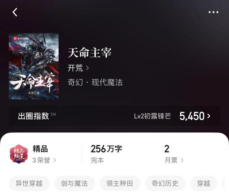Open author 开荒's profile page
The width and height of the screenshot is (229, 196).
[75, 68]
